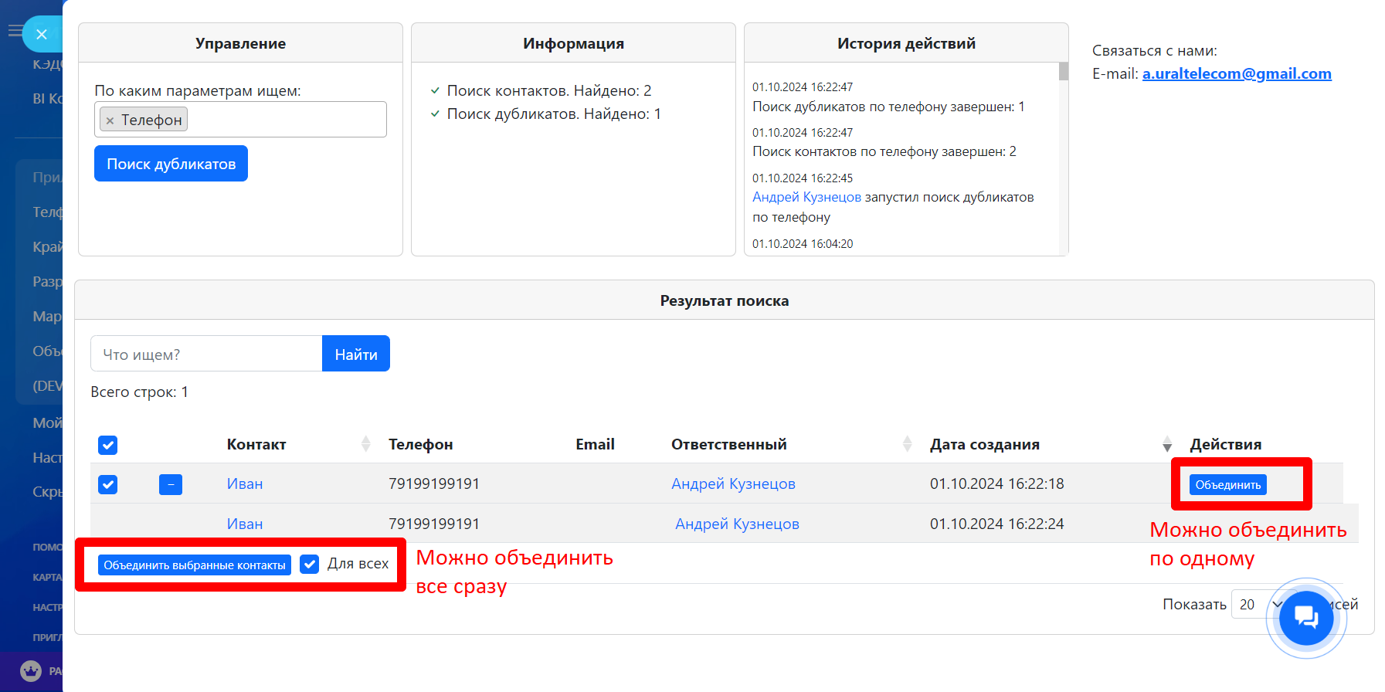Focus the Что ищем? search field
1385x692 pixels.
click(x=206, y=354)
